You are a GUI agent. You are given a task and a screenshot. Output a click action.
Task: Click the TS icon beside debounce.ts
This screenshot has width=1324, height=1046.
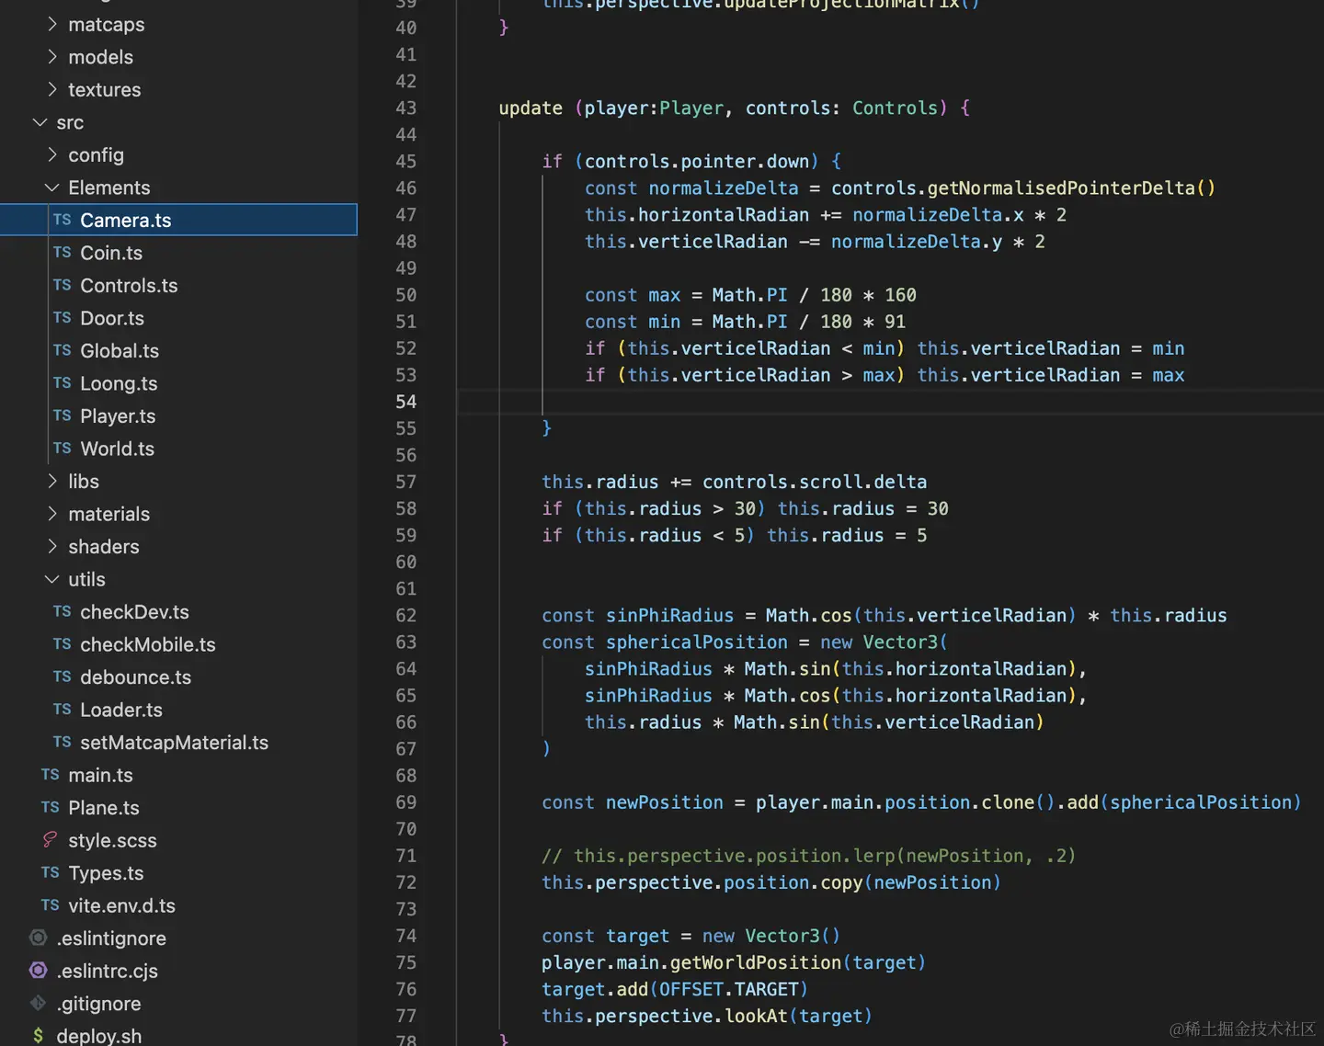pos(62,676)
